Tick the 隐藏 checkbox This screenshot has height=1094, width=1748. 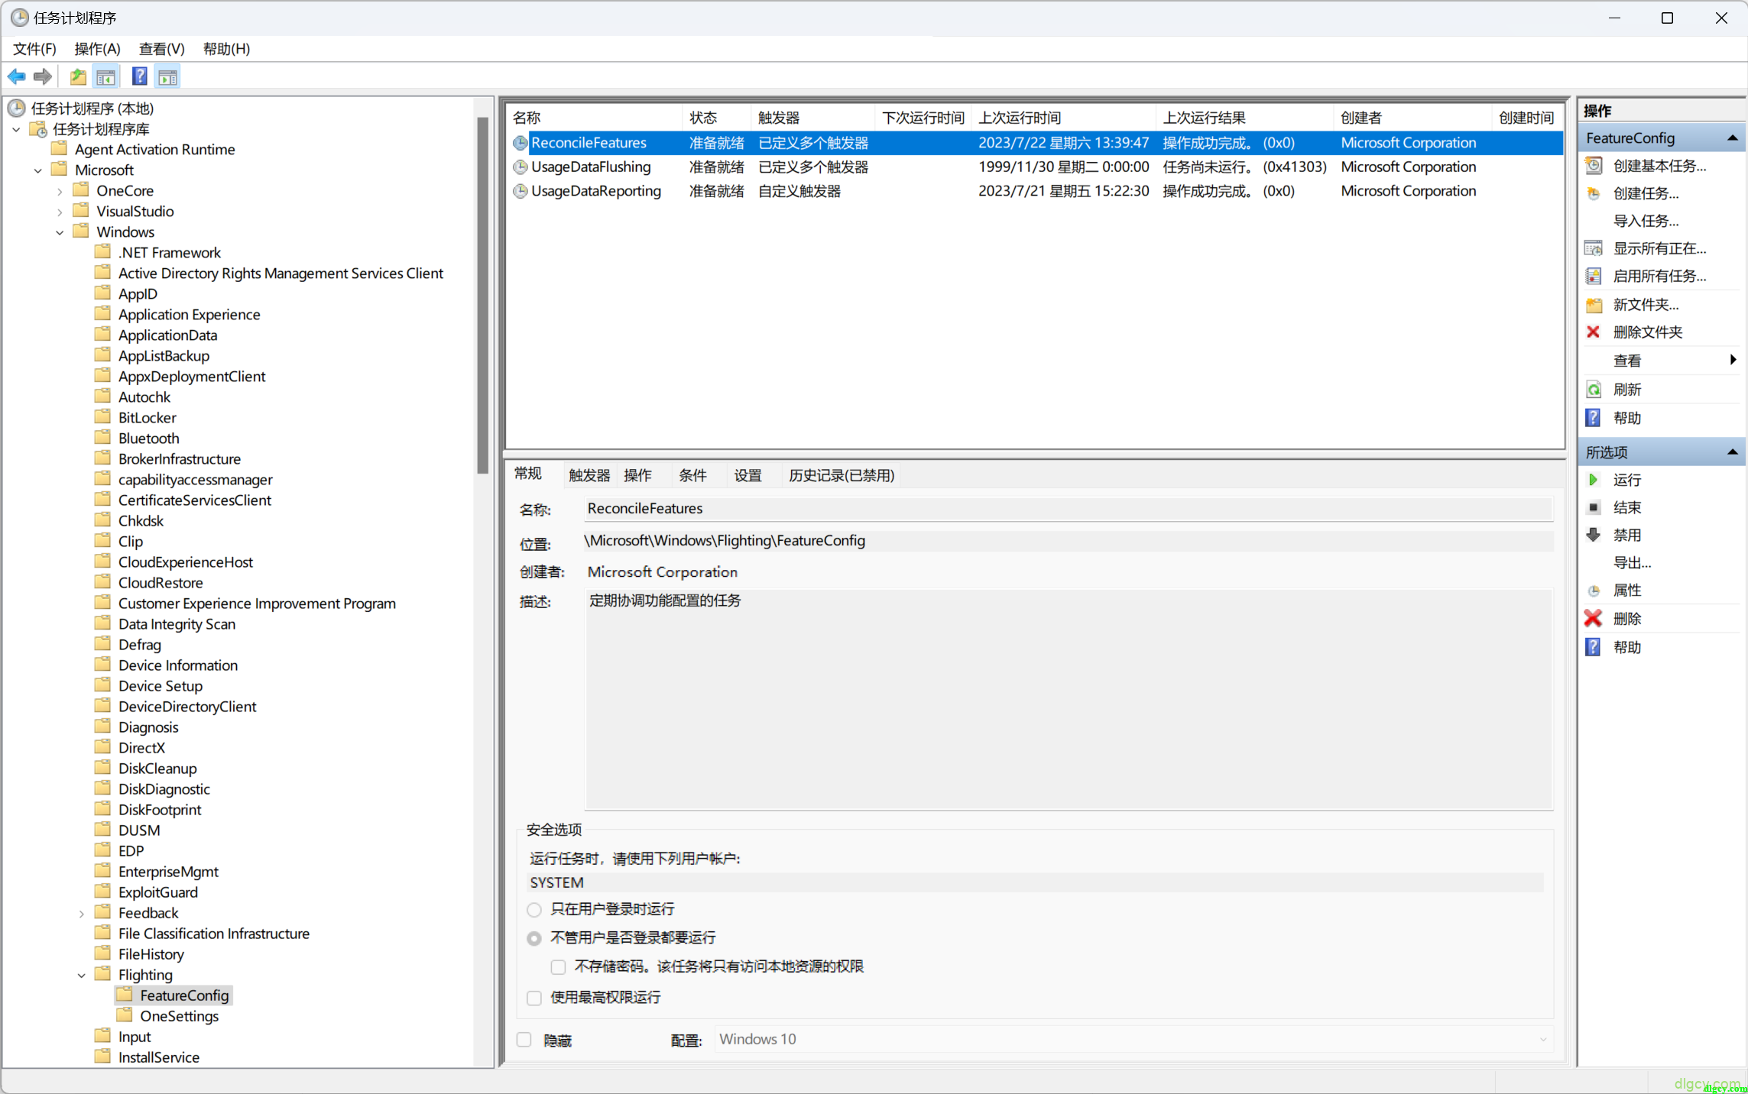524,1040
